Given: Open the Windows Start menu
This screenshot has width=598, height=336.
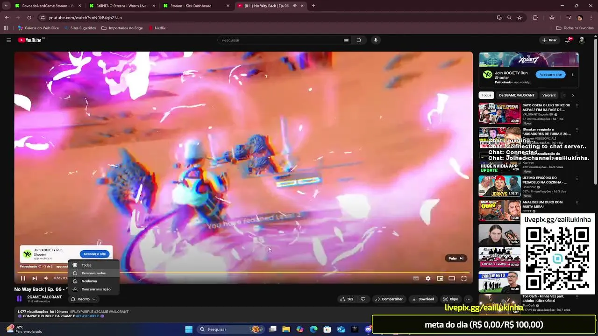Looking at the screenshot, I should pos(189,329).
